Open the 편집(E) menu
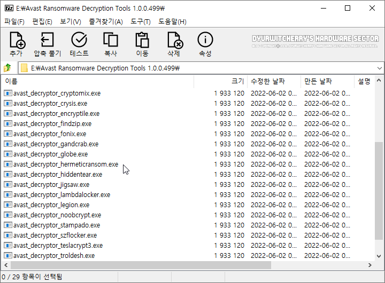The height and width of the screenshot is (283, 385). click(42, 21)
